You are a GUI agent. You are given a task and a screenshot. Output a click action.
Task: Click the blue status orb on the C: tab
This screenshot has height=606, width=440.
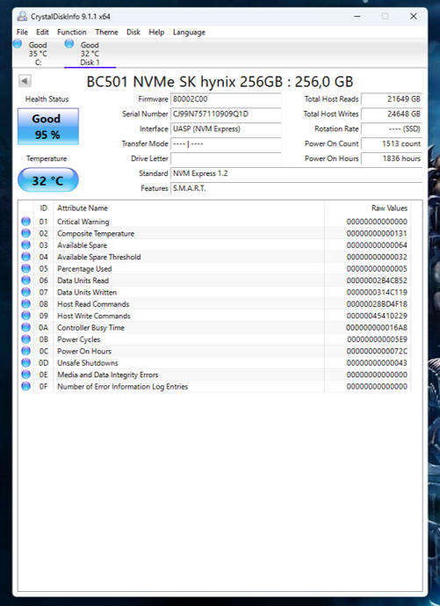point(18,44)
